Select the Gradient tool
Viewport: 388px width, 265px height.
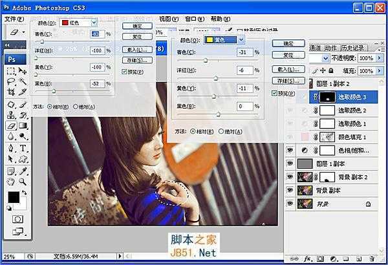click(x=23, y=125)
